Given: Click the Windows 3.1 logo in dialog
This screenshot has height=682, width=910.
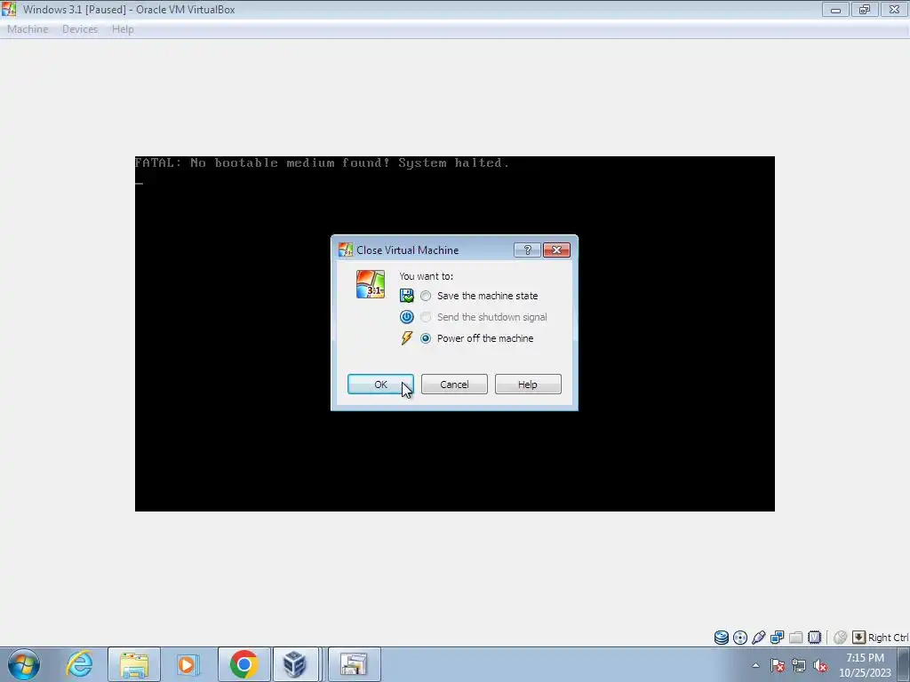Looking at the screenshot, I should [371, 284].
